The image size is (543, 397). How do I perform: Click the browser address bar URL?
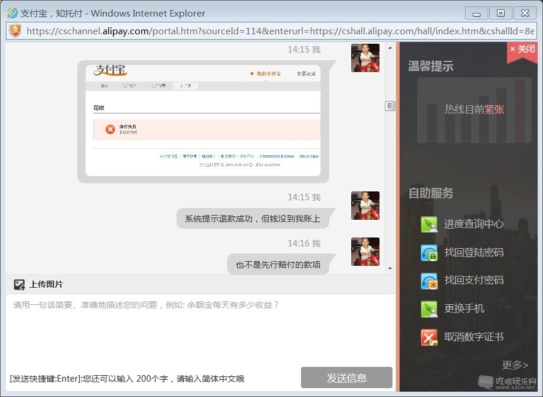(280, 31)
